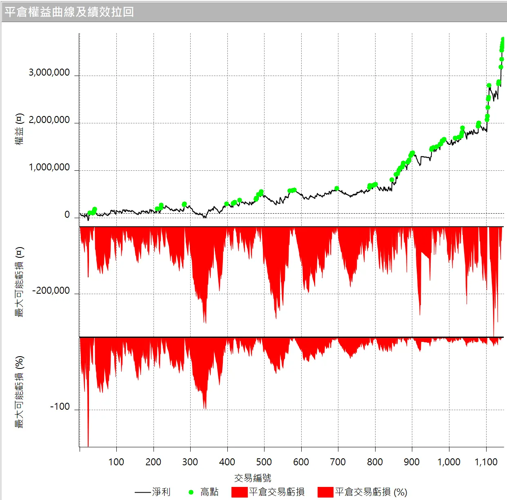Click x-axis tick label 400
This screenshot has height=500, width=507.
(x=227, y=462)
